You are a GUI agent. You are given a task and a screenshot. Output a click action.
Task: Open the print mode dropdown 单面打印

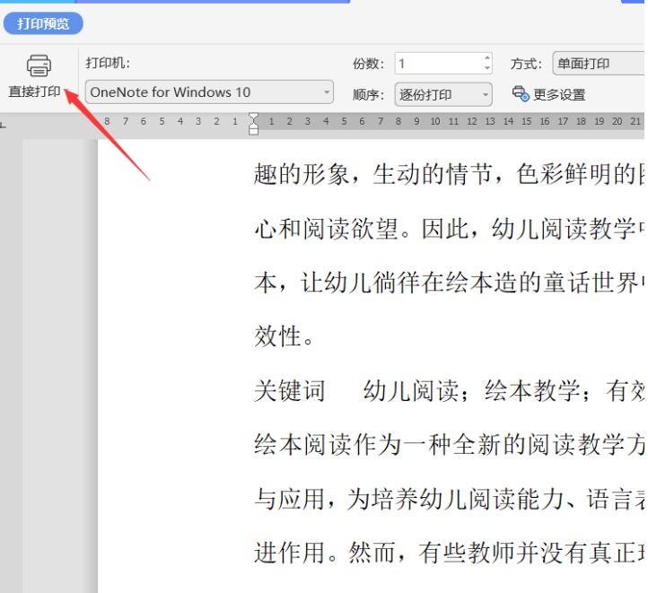pos(599,64)
